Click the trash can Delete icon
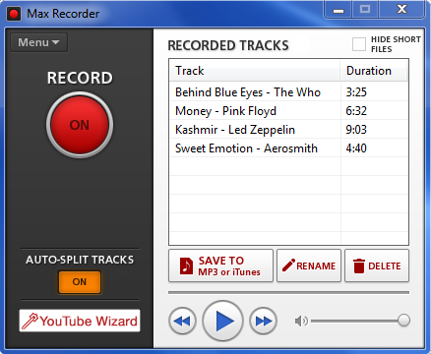The image size is (431, 354). [x=359, y=265]
